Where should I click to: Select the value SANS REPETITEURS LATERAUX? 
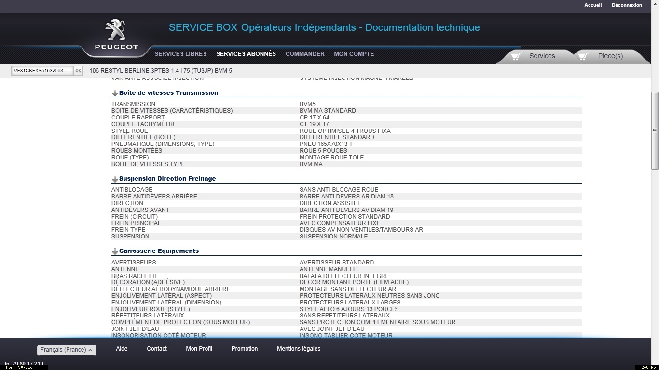[344, 316]
